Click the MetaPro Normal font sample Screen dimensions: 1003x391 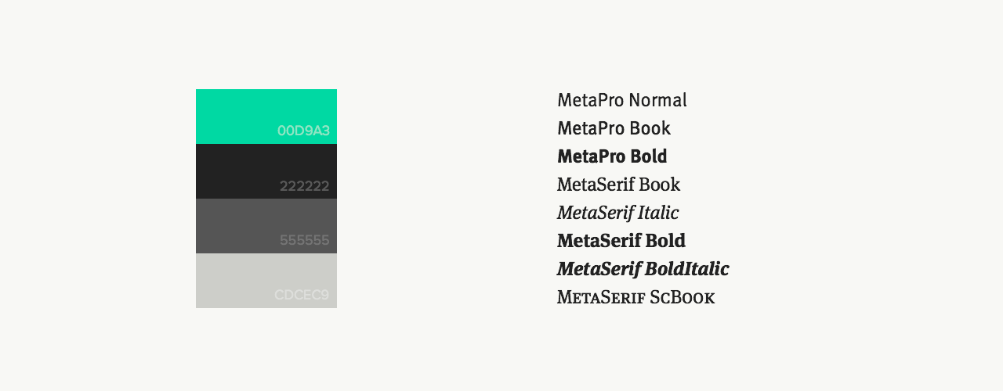(x=622, y=100)
